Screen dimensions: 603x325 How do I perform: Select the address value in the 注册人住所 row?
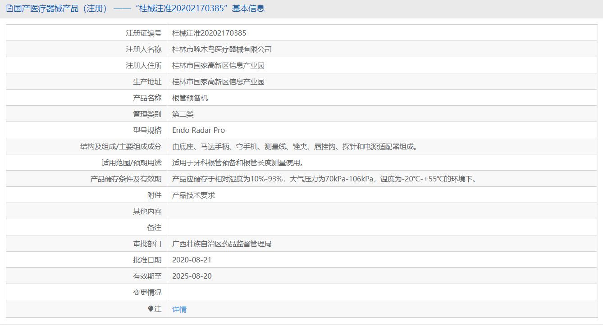219,65
